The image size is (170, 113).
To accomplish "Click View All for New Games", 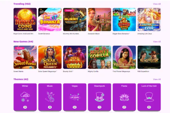I will coord(157,42).
